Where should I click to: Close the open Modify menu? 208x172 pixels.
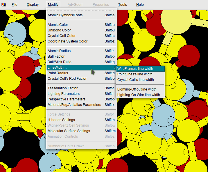tap(53, 5)
